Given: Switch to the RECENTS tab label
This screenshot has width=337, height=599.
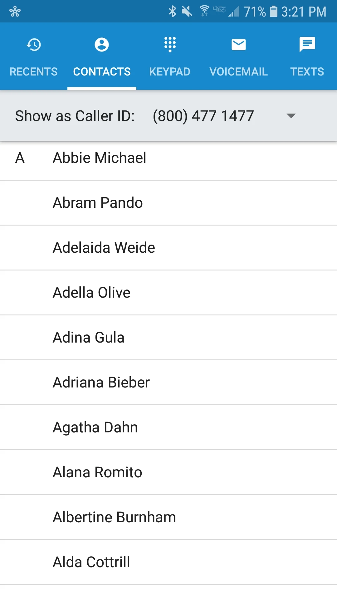Looking at the screenshot, I should point(34,72).
